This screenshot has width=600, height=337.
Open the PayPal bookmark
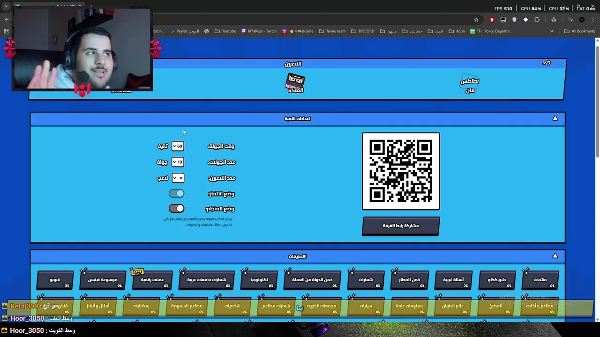185,31
